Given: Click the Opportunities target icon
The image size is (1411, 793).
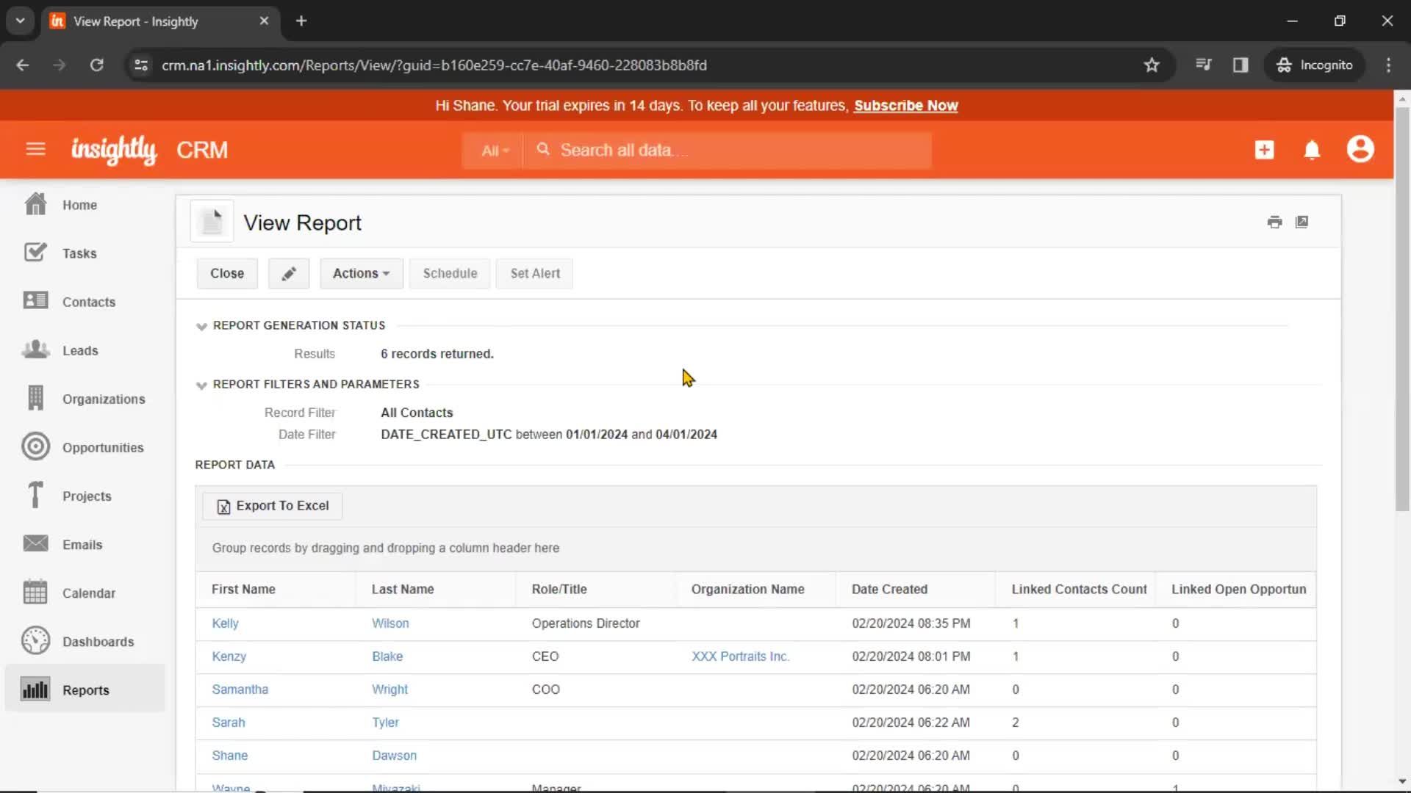Looking at the screenshot, I should (35, 446).
